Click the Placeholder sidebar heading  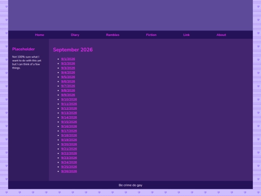(x=24, y=49)
